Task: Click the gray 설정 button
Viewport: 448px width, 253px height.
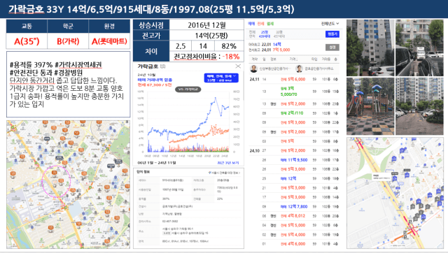Action: pos(332,47)
